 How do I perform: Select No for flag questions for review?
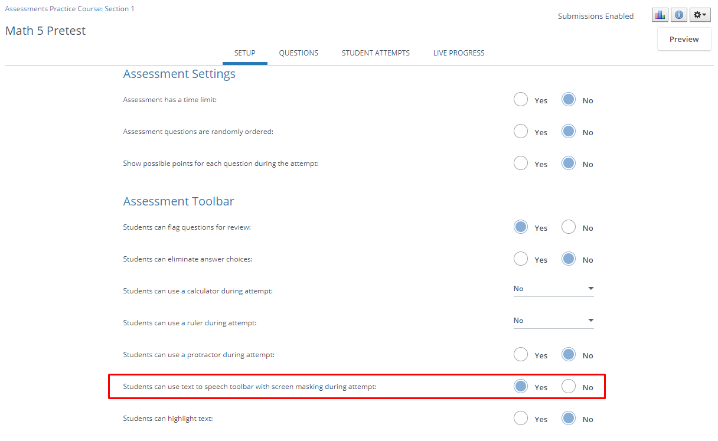pos(569,227)
